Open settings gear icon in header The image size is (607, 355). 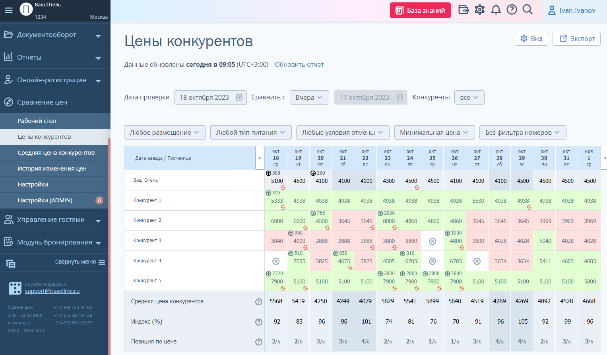[480, 10]
